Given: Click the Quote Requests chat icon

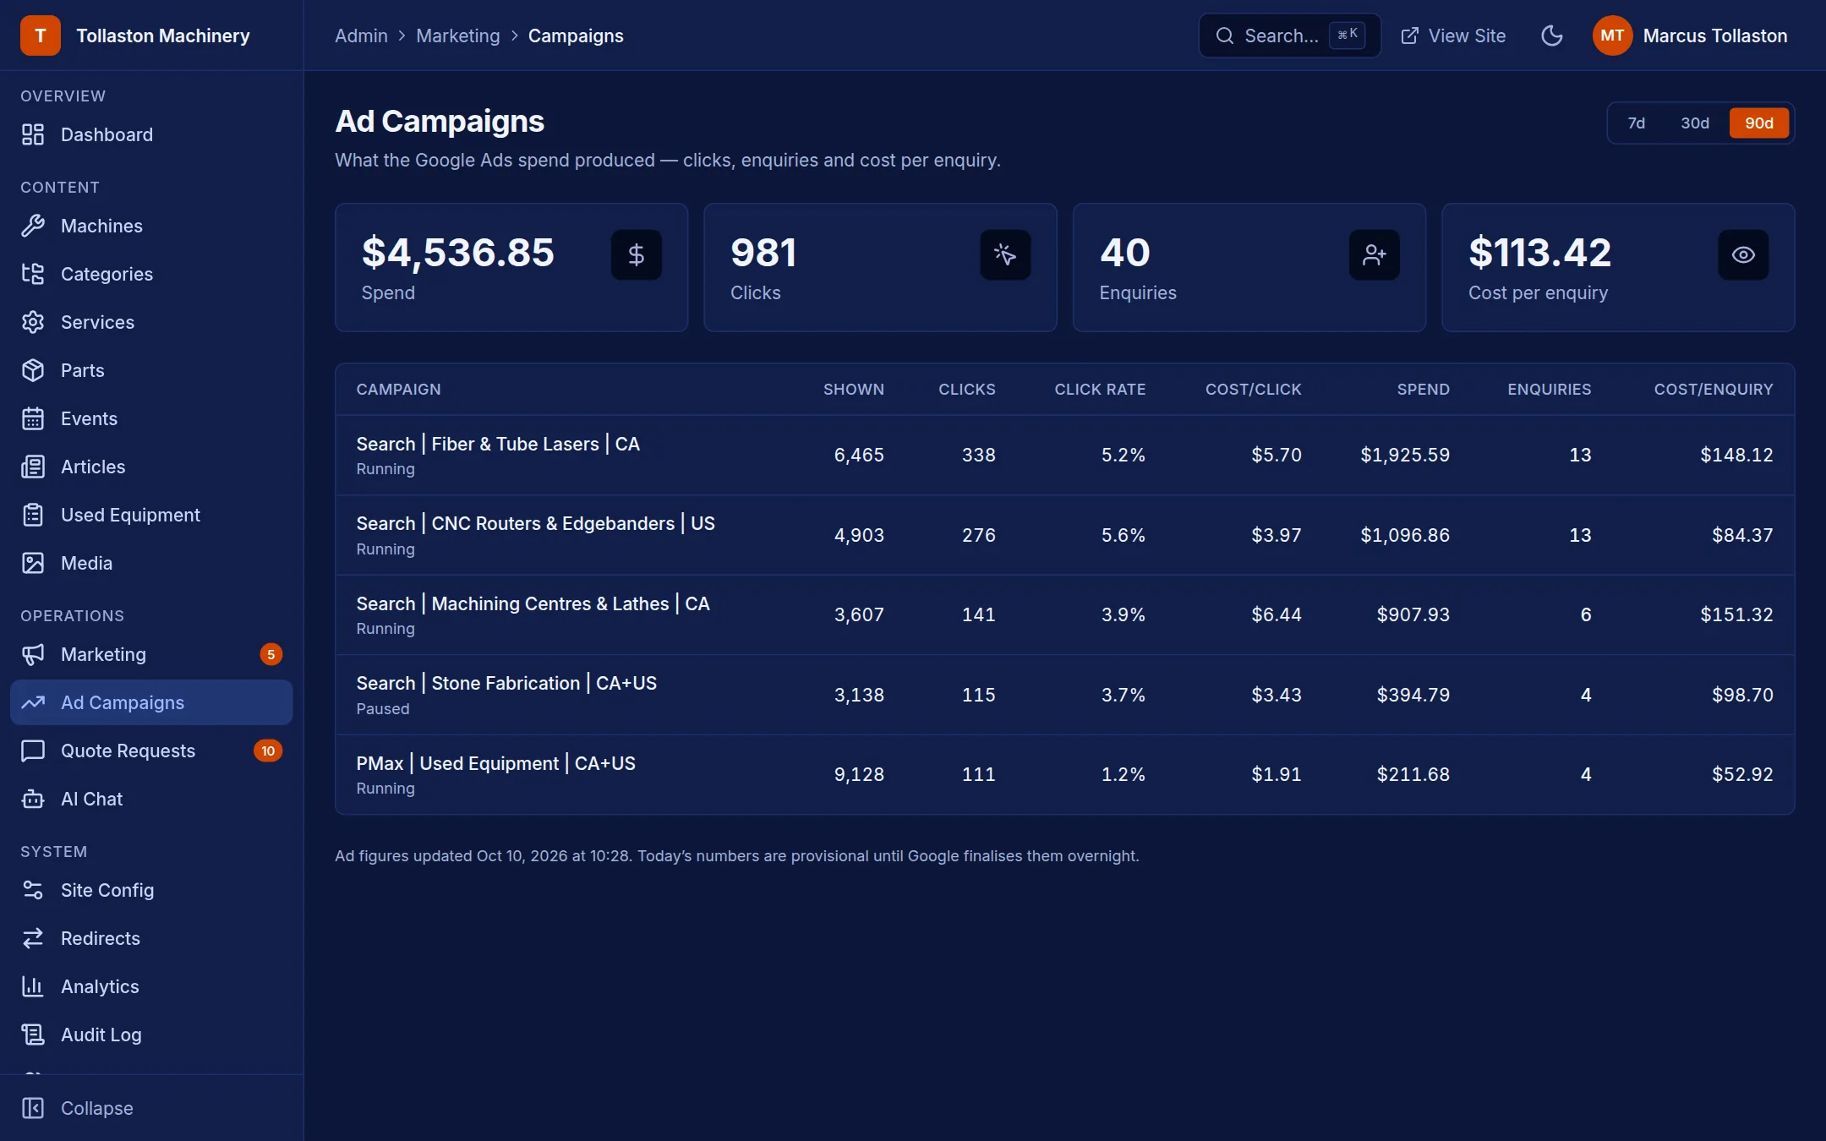Looking at the screenshot, I should coord(33,751).
